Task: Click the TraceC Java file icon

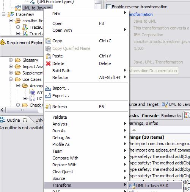Action: [x=25, y=27]
